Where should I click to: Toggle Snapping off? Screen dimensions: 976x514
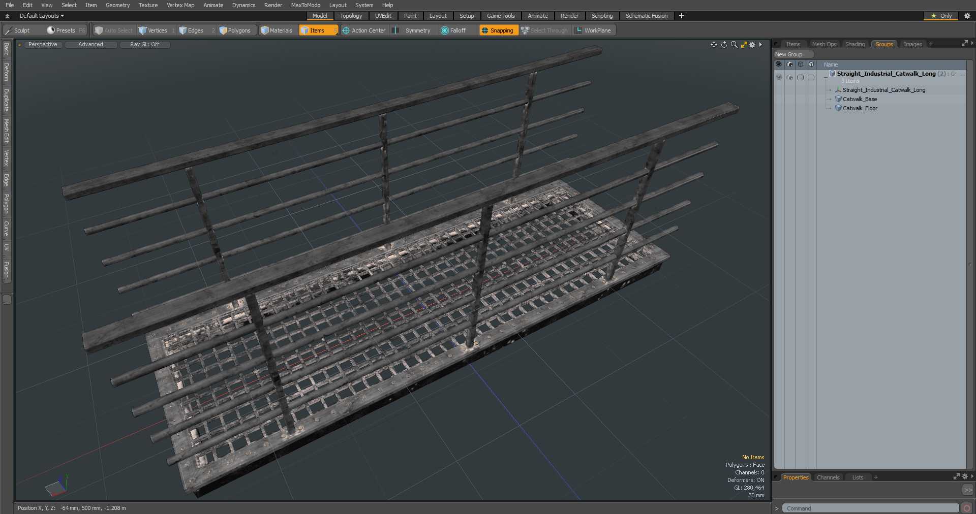(498, 30)
